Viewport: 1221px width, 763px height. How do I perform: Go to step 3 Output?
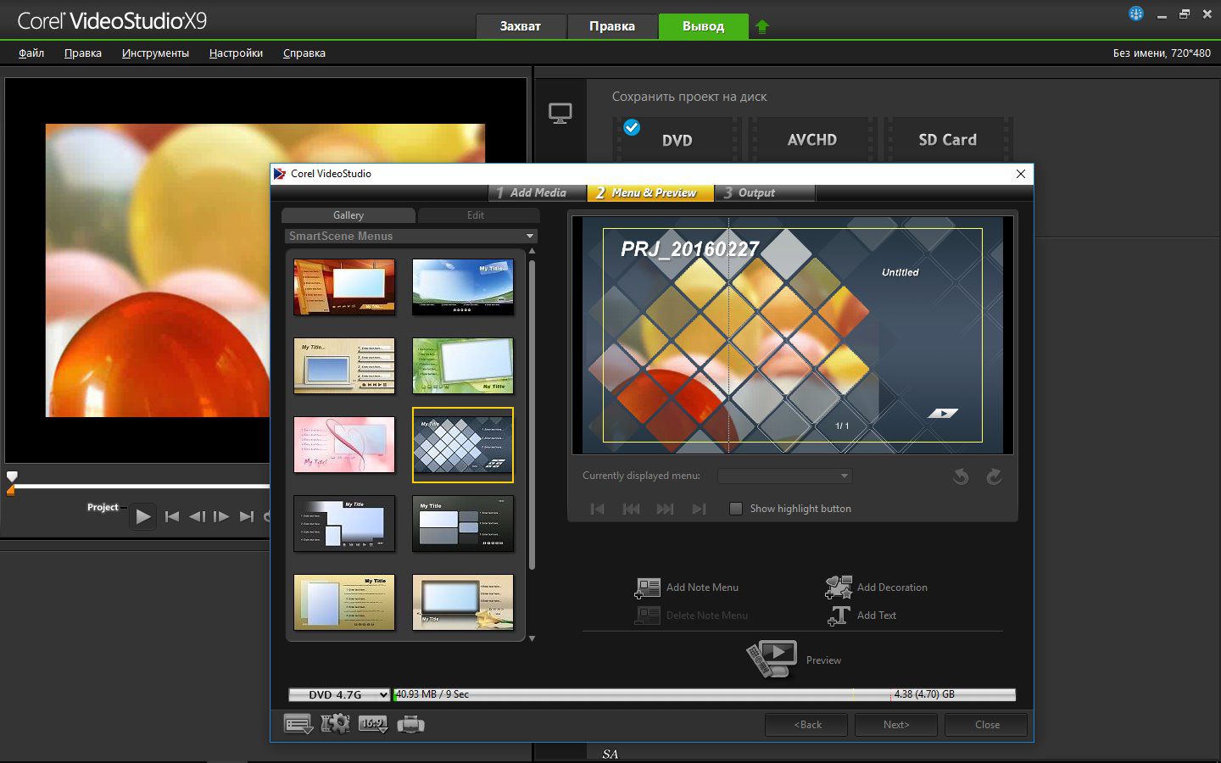point(763,192)
